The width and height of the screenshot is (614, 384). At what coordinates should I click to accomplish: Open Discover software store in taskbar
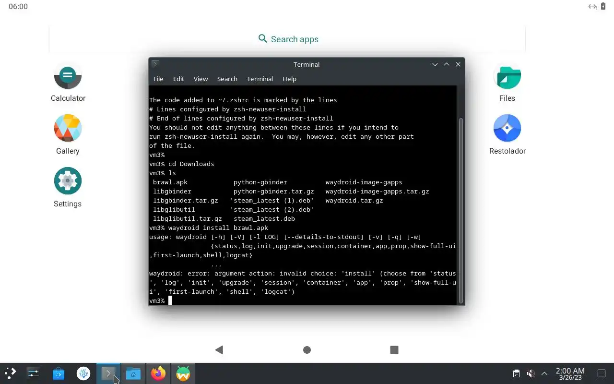click(59, 373)
